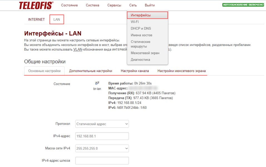Screen dimensions: 266x167
Task: Open the Сервисы top menu
Action: click(114, 5)
